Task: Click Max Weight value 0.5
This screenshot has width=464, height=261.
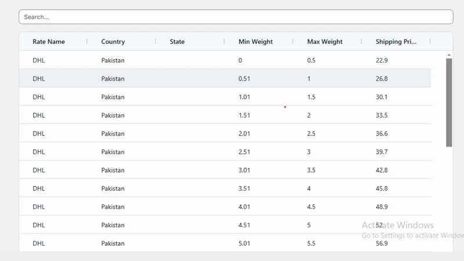Action: point(311,60)
